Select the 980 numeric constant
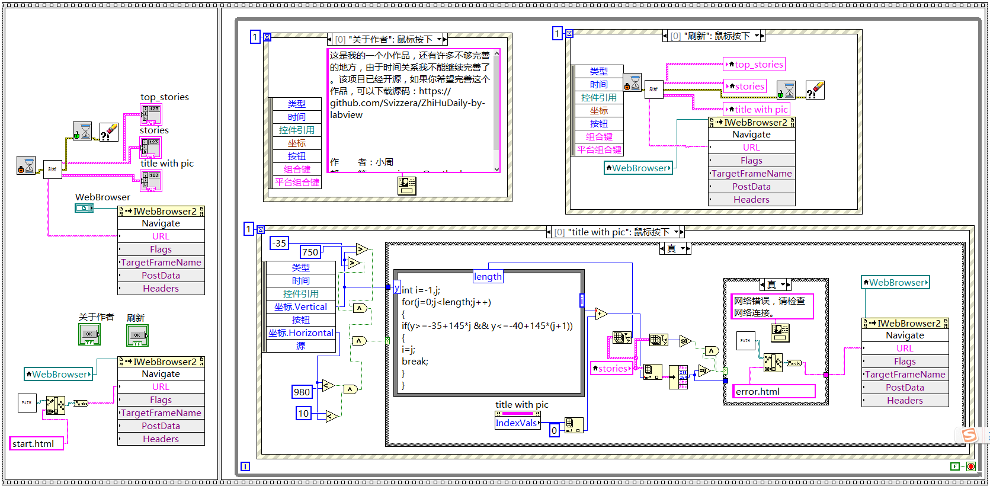Screen dimensions: 990x486 (302, 392)
